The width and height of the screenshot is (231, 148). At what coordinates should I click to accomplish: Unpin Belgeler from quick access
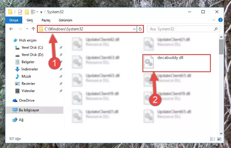[x=61, y=62]
